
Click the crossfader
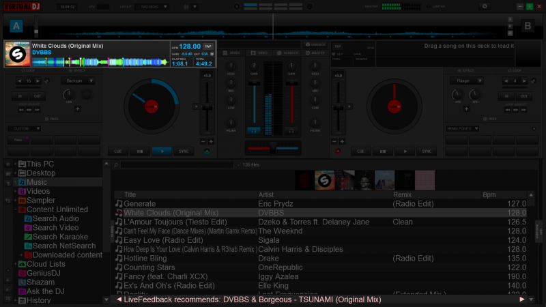272,148
